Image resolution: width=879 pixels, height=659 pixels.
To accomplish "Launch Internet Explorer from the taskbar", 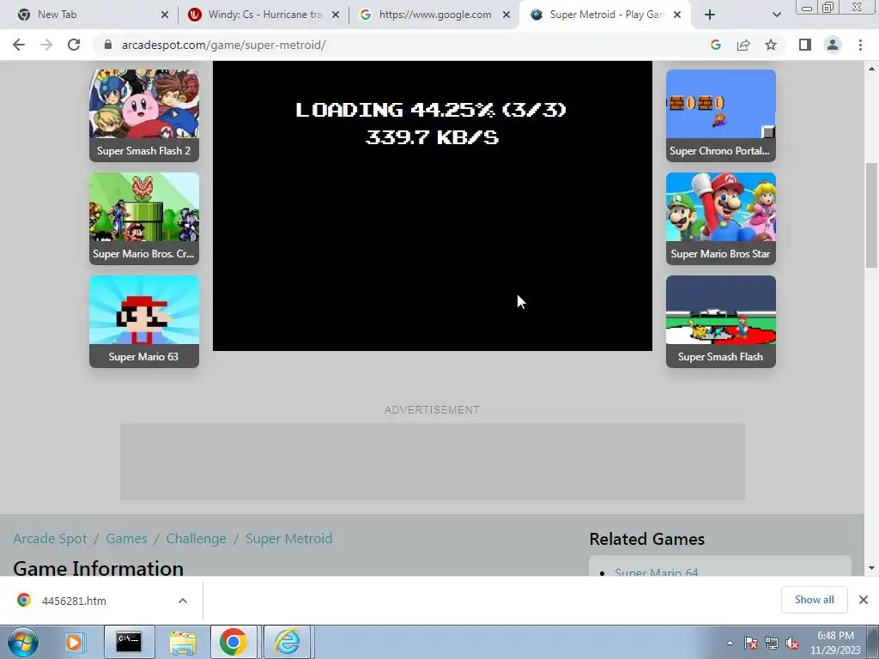I will click(x=287, y=642).
